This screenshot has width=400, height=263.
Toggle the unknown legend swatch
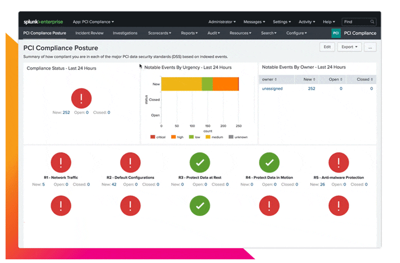(x=231, y=137)
